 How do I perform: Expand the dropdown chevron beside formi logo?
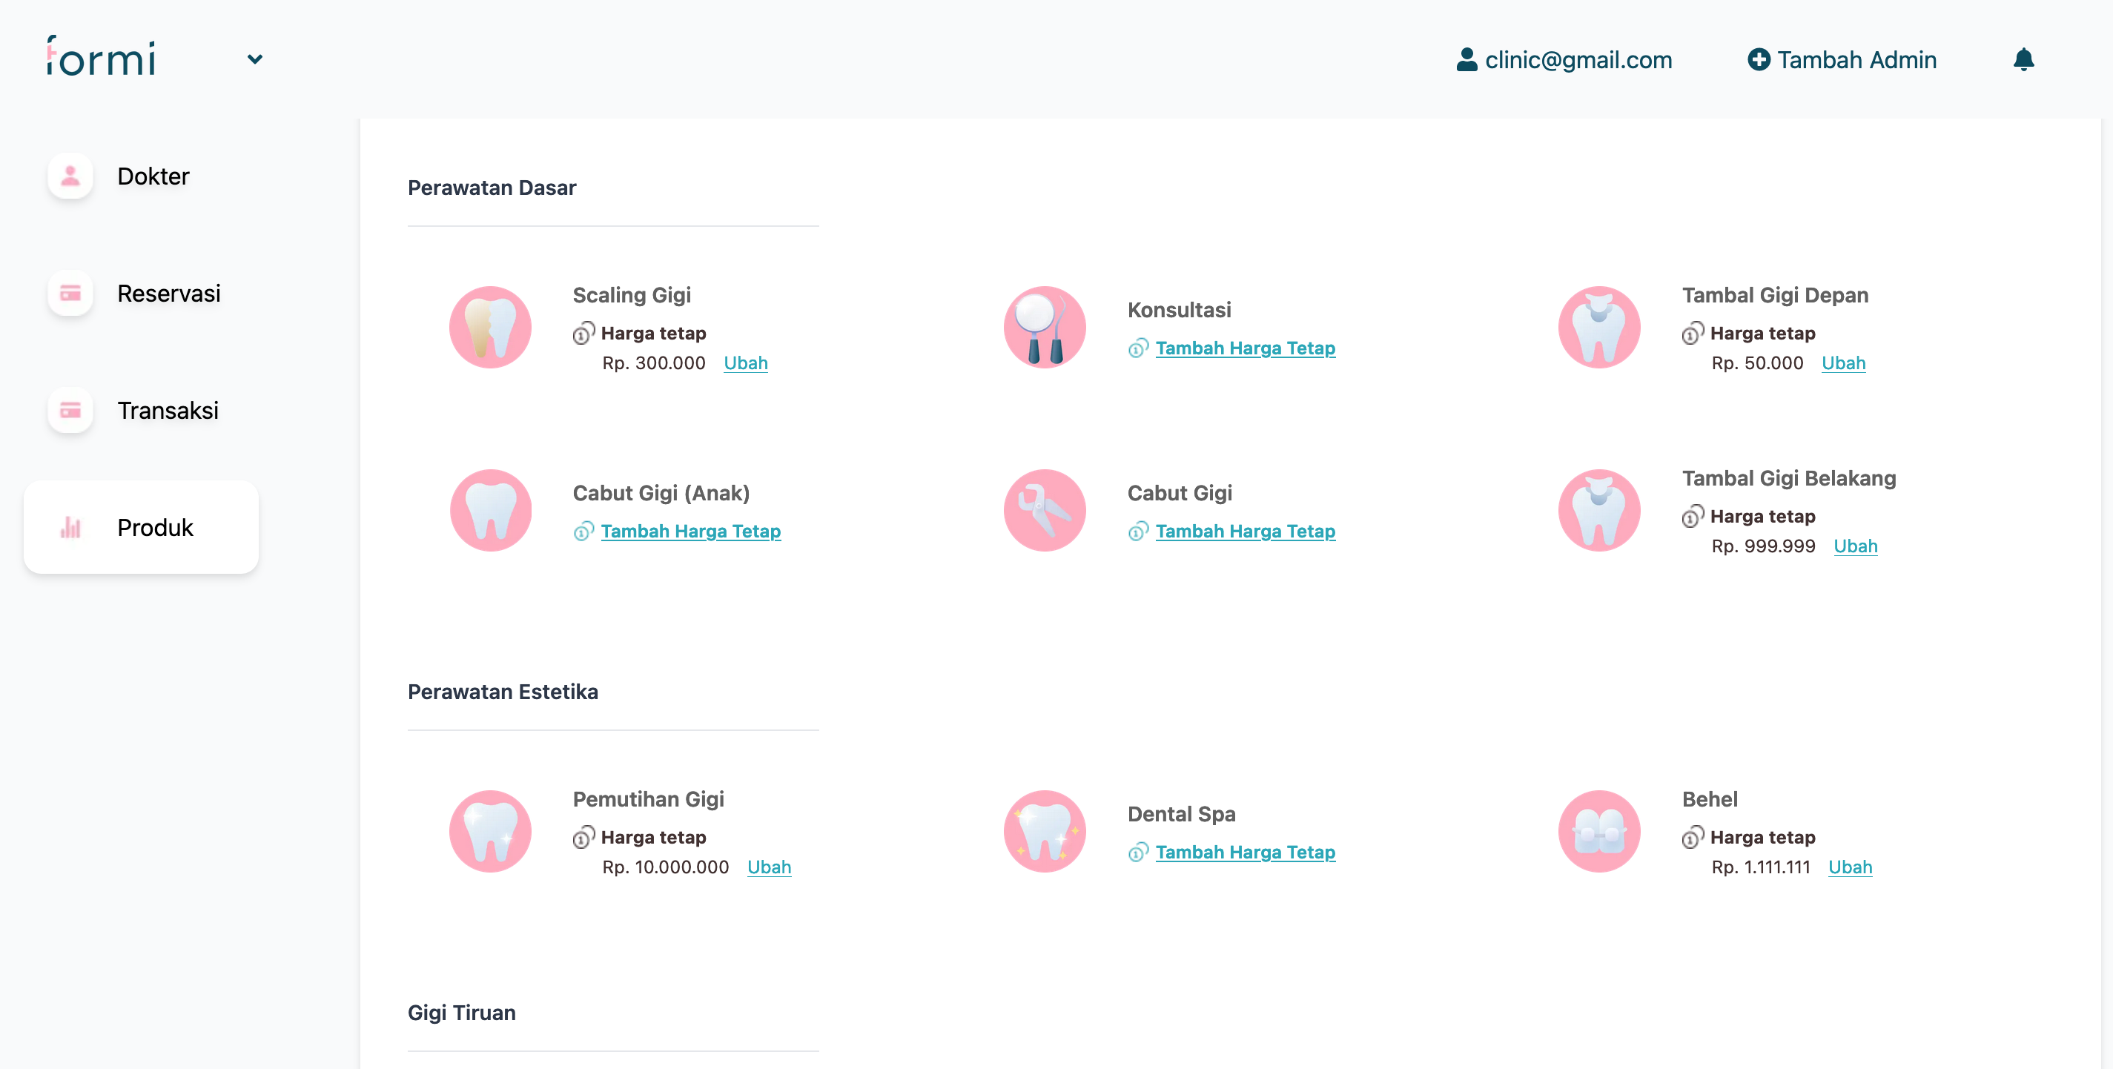(x=255, y=59)
